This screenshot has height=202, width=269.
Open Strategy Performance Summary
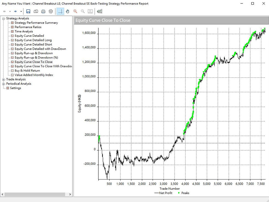36,23
